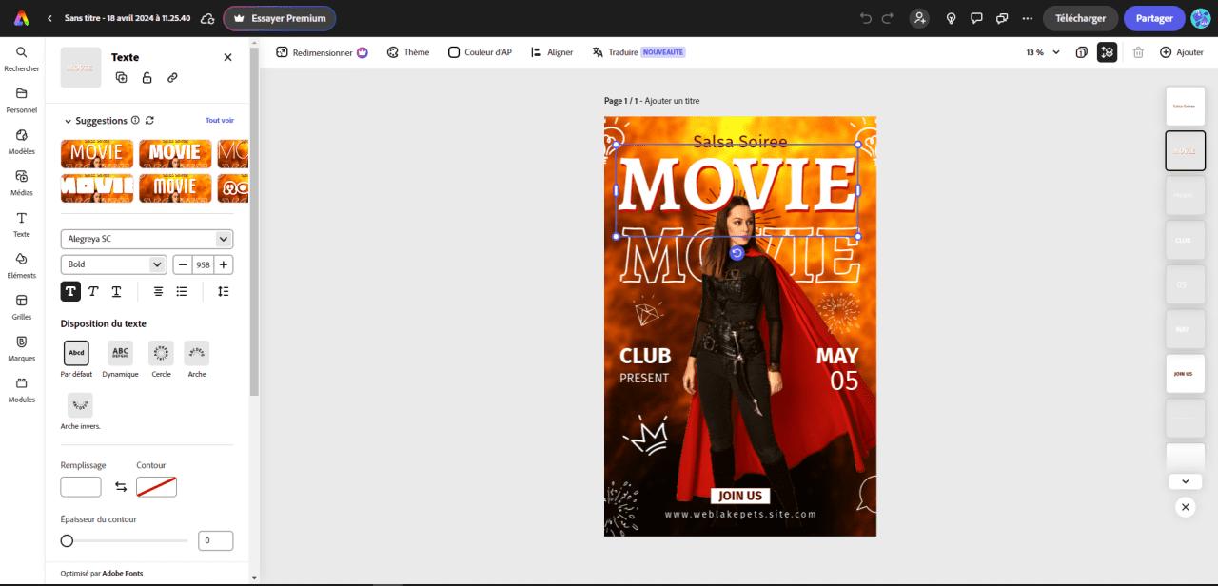Open the Couleur d'AP option
This screenshot has height=586, width=1218.
(x=480, y=52)
